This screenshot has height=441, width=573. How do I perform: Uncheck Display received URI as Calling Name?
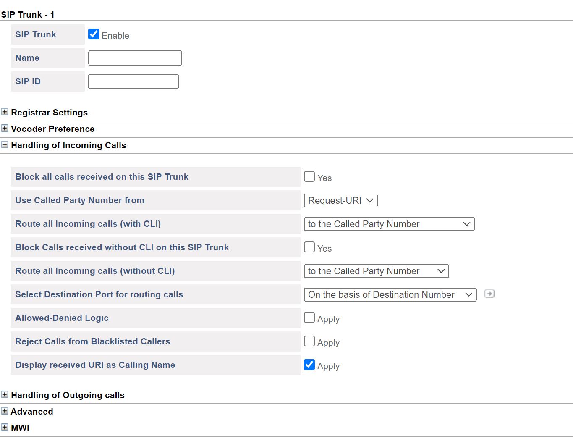click(309, 365)
